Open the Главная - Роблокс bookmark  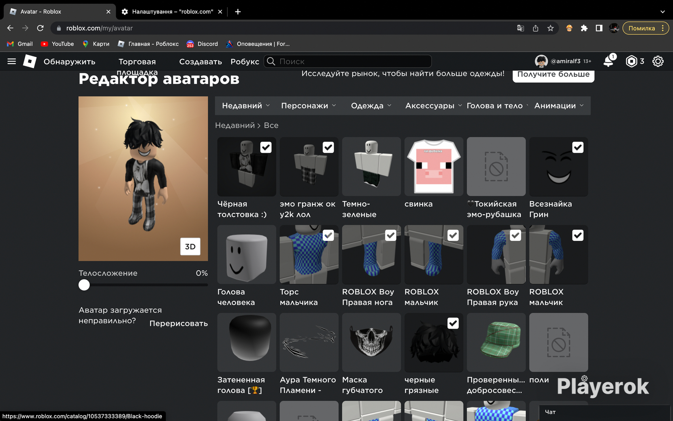click(148, 44)
